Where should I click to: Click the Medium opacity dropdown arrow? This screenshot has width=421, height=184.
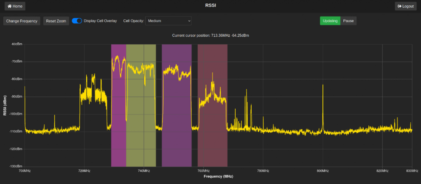coord(189,21)
